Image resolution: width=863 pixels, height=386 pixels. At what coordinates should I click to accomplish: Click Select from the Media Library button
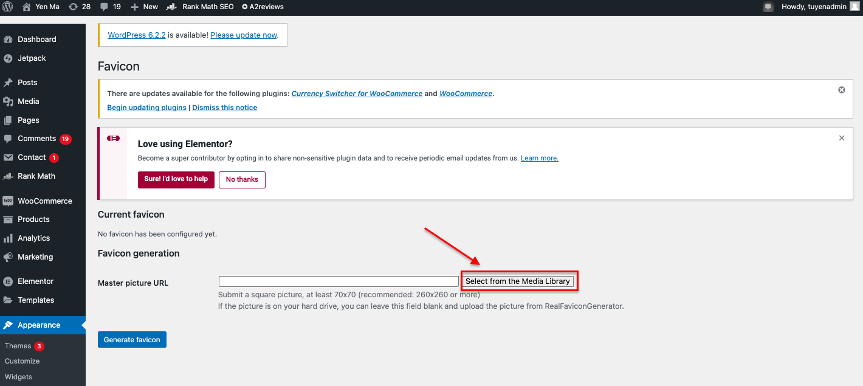pos(518,281)
